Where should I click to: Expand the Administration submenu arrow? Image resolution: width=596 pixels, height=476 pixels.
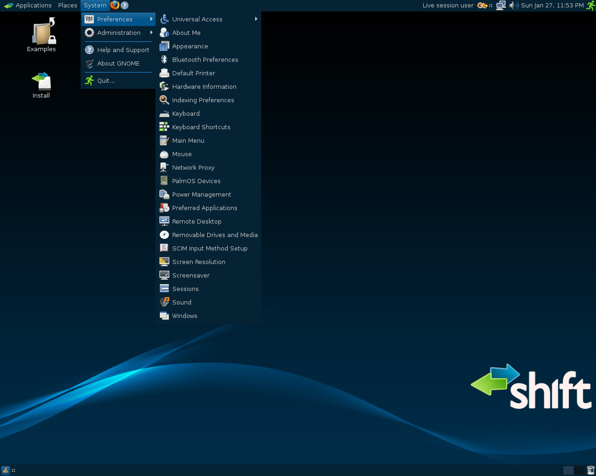click(151, 33)
